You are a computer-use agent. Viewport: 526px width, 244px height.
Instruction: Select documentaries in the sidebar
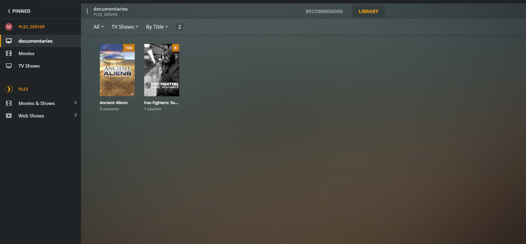point(41,41)
